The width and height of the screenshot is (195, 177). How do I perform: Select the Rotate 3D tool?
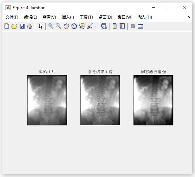pyautogui.click(x=74, y=26)
